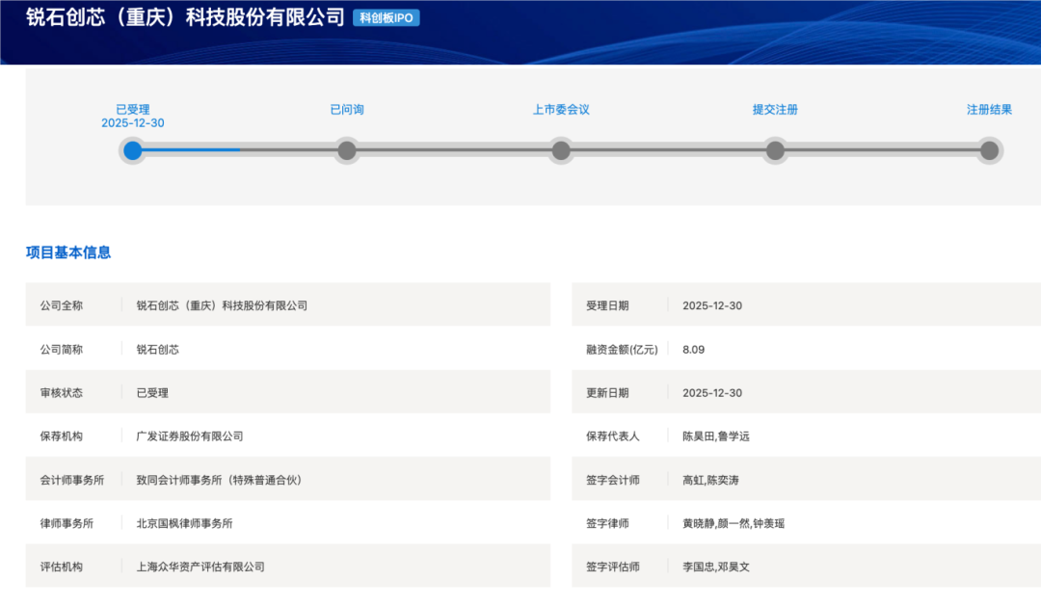Click the 保荐代表人 field label
This screenshot has height=607, width=1041.
[x=612, y=436]
